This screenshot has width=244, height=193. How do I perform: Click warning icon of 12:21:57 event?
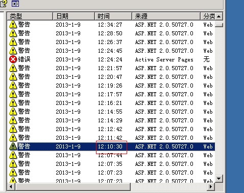(x=13, y=68)
